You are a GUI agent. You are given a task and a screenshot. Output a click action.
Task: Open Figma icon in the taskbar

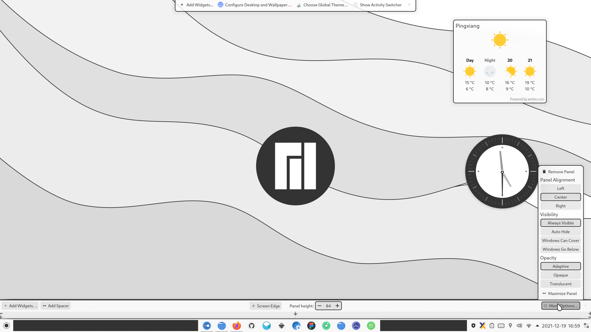[x=312, y=326]
